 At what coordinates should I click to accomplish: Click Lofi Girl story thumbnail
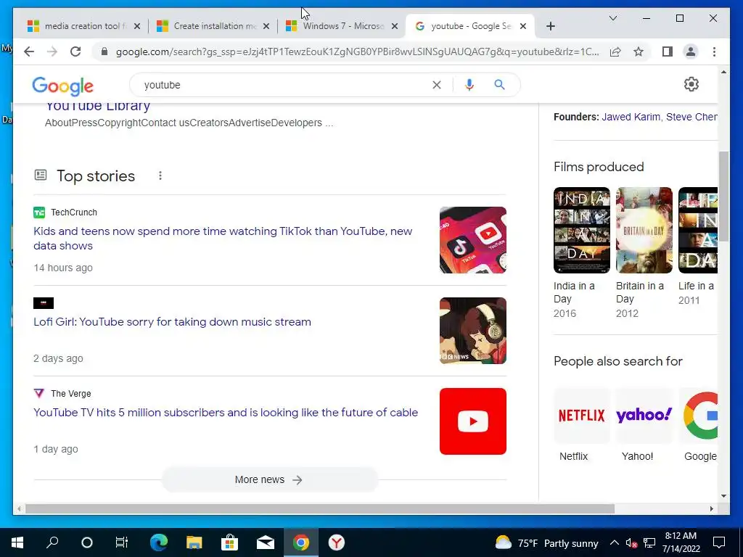tap(473, 331)
